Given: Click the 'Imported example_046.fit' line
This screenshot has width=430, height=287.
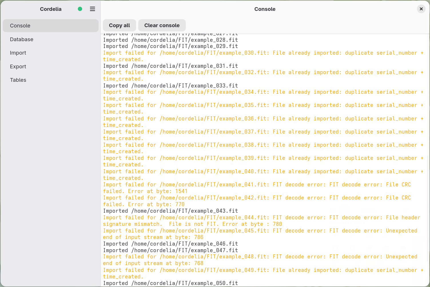Looking at the screenshot, I should (x=171, y=244).
